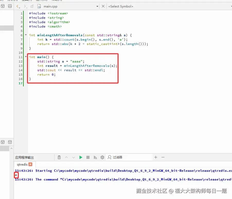Close the main.cpp document with X
Image resolution: width=232 pixels, height=199 pixels.
click(103, 6)
